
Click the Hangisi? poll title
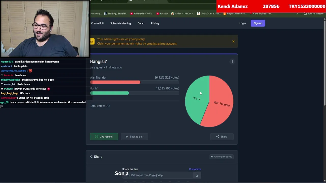(98, 62)
